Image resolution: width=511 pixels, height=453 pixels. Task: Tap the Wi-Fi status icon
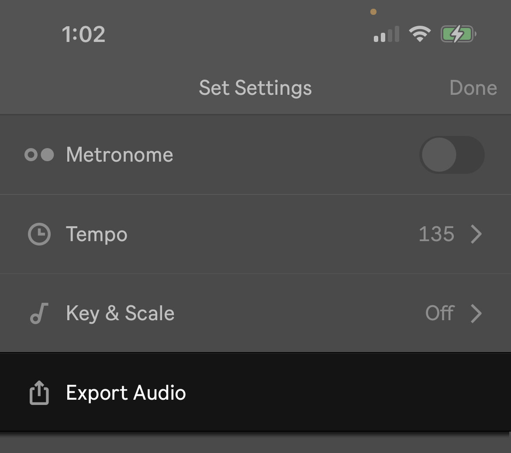[x=420, y=34]
